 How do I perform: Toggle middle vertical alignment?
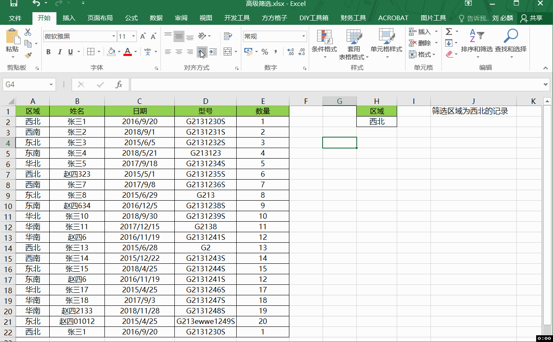[179, 37]
